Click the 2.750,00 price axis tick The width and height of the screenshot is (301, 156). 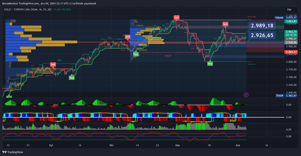click(291, 70)
